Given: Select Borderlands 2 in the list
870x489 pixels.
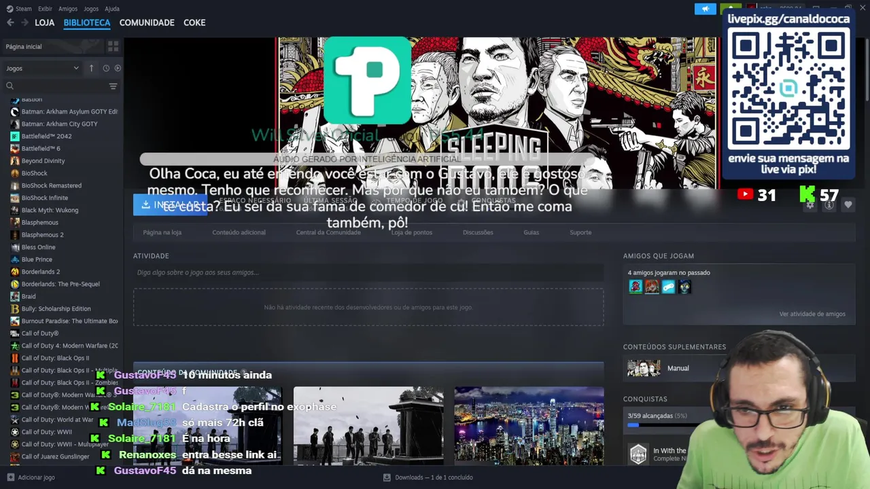Looking at the screenshot, I should (41, 272).
